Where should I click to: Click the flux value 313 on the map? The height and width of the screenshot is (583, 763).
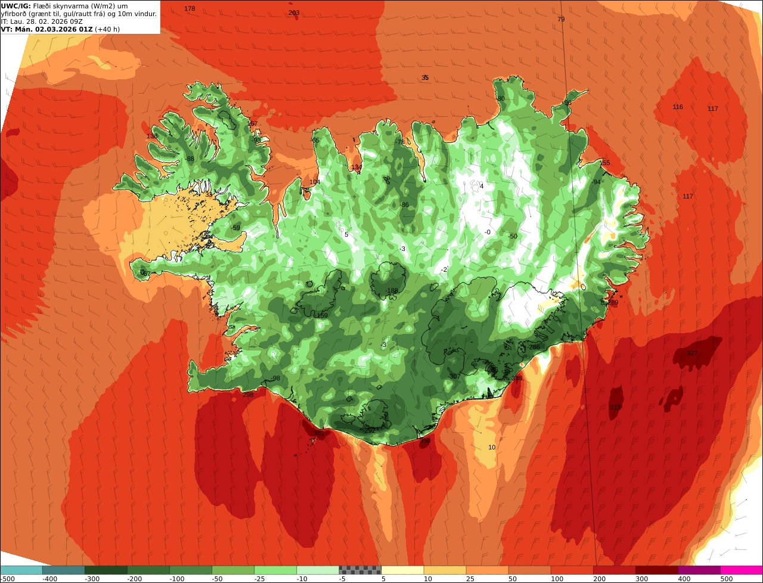pyautogui.click(x=615, y=407)
